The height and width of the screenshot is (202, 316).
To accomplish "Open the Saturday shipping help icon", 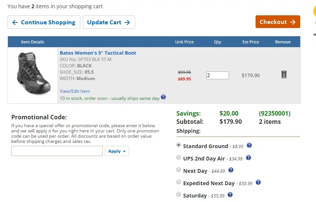I will point(230,195).
